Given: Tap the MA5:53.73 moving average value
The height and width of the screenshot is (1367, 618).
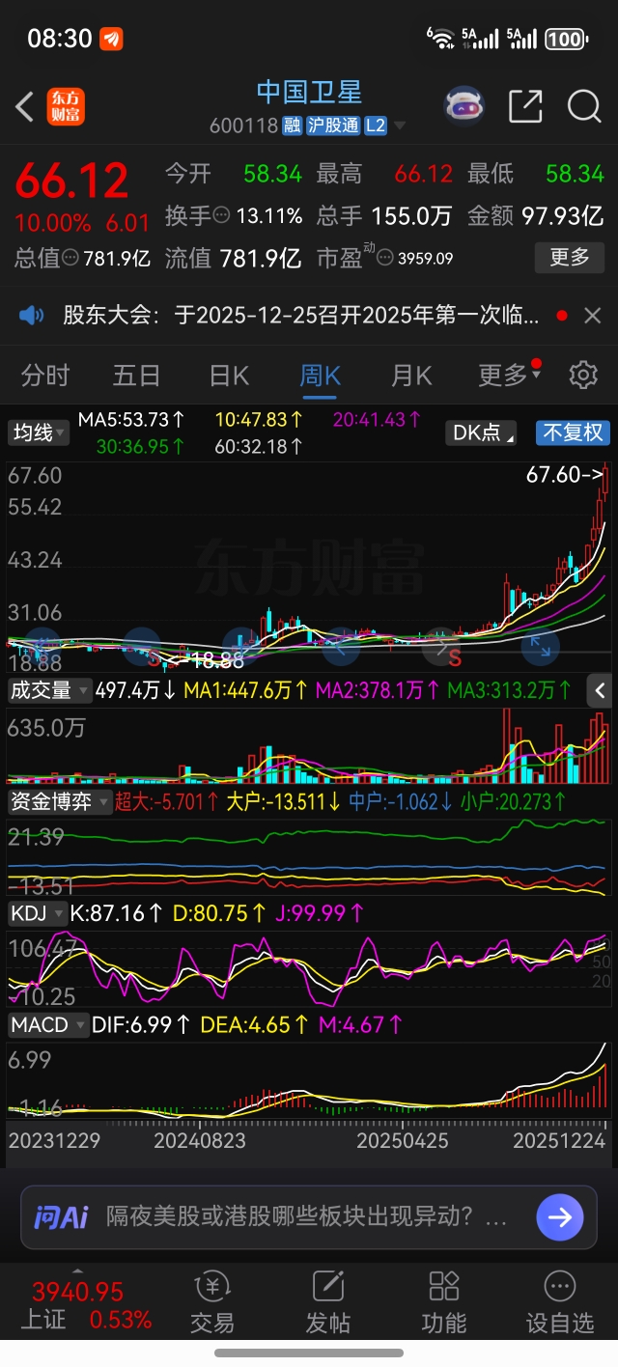Looking at the screenshot, I should pos(131,420).
